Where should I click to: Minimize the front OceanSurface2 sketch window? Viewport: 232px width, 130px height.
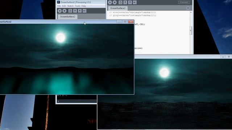pyautogui.click(x=119, y=22)
